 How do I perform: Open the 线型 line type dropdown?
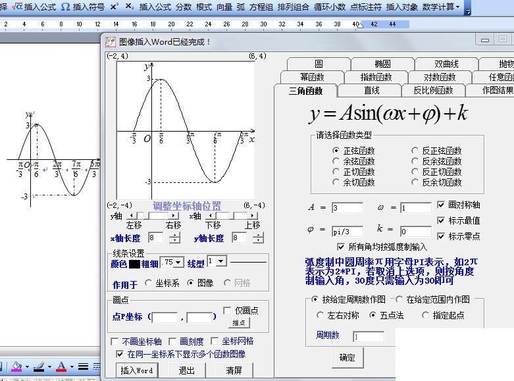pos(221,261)
